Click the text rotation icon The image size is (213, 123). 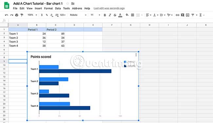click(169, 15)
